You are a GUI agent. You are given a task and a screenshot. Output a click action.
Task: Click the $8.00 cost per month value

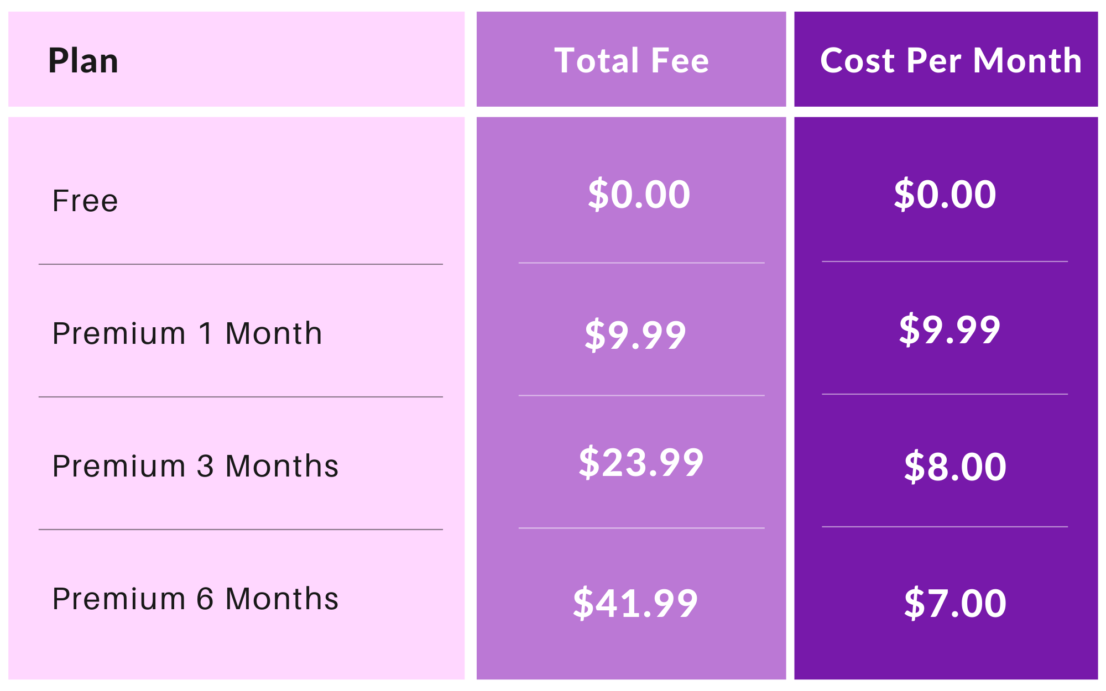[955, 467]
